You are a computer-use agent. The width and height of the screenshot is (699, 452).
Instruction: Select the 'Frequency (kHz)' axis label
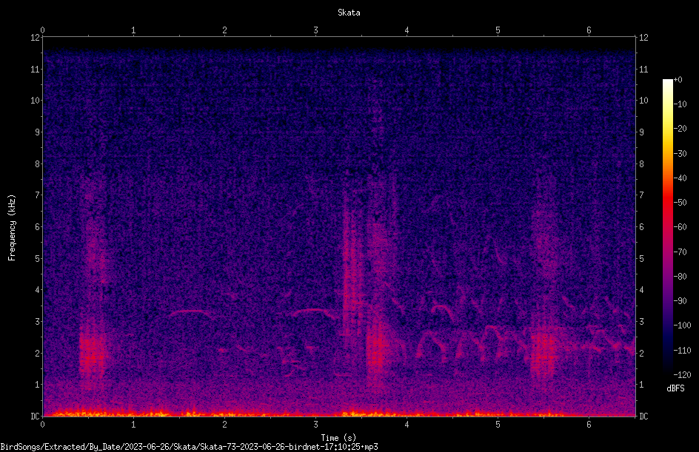pyautogui.click(x=12, y=228)
